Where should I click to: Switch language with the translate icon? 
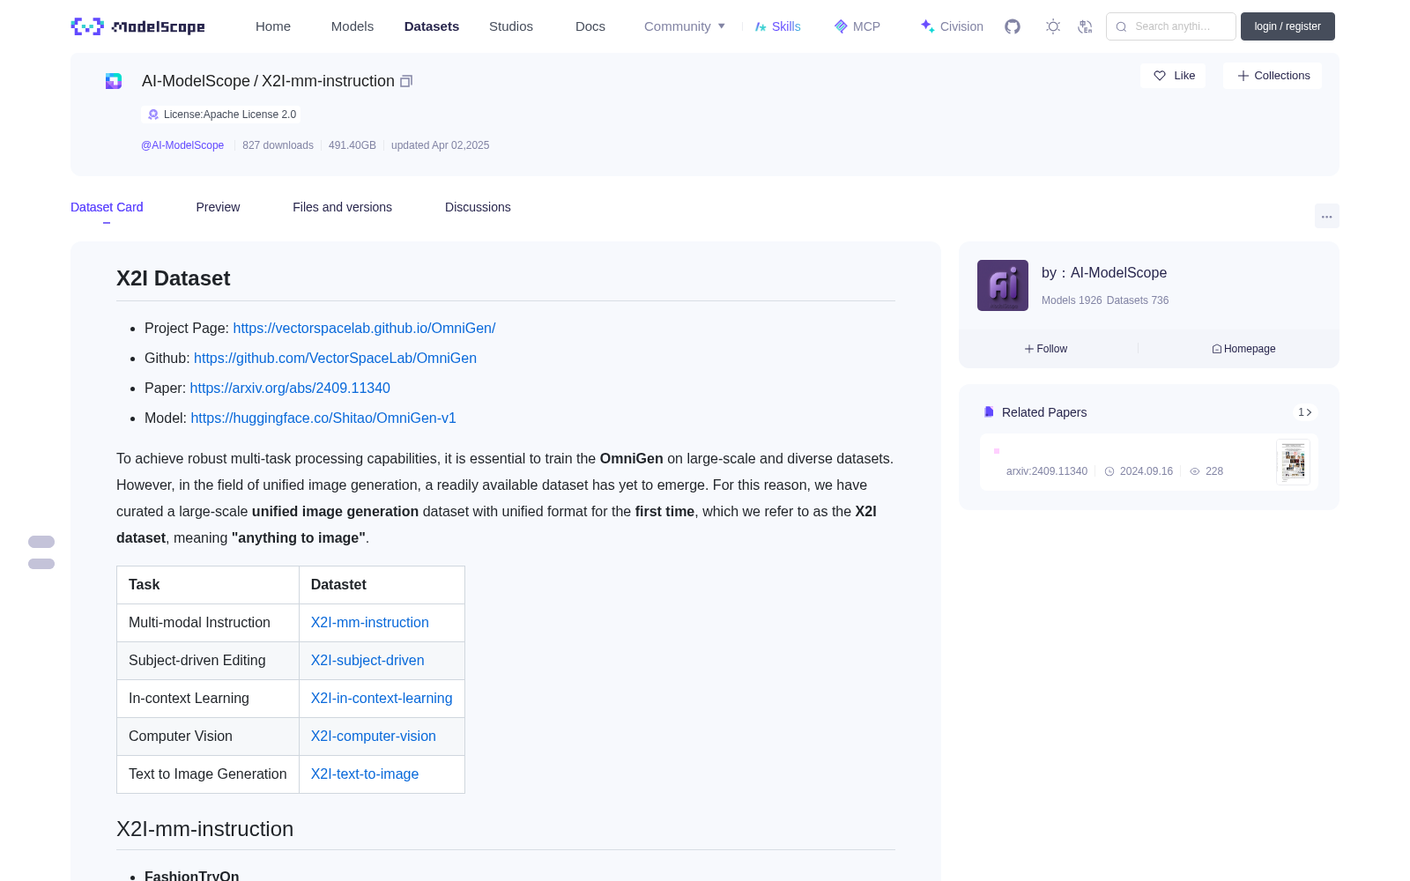click(x=1085, y=26)
